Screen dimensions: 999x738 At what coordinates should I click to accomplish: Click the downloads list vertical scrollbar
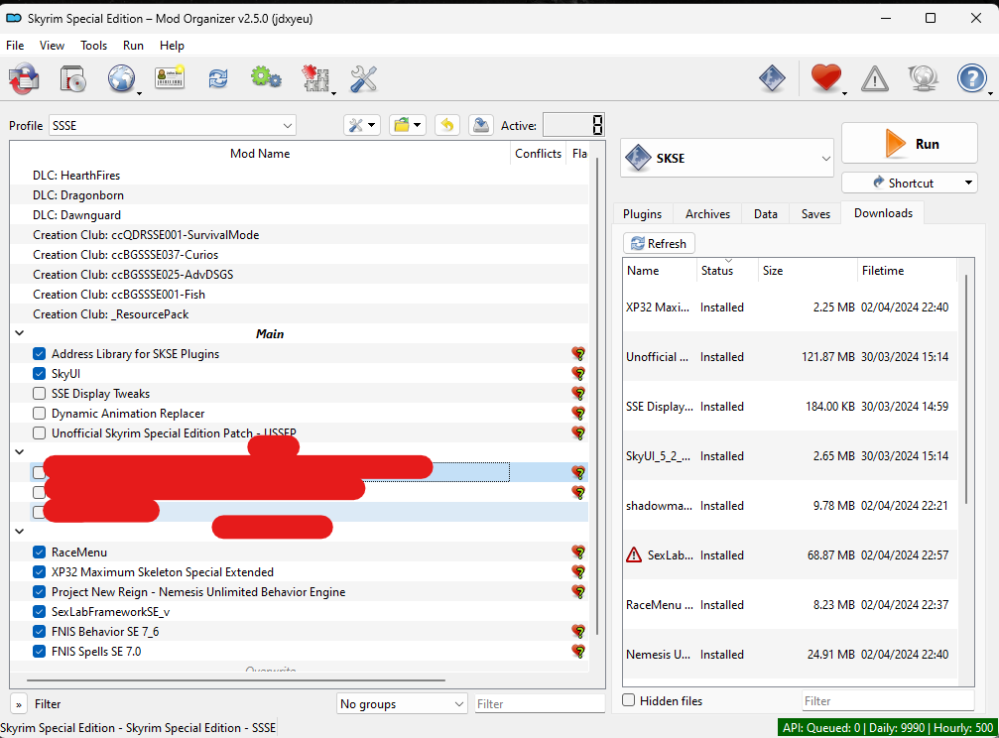966,389
